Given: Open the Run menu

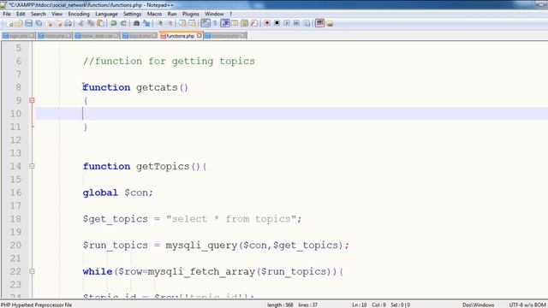Looking at the screenshot, I should [x=172, y=14].
